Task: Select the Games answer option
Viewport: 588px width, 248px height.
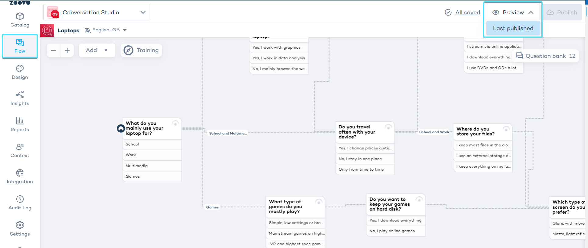Action: point(133,176)
